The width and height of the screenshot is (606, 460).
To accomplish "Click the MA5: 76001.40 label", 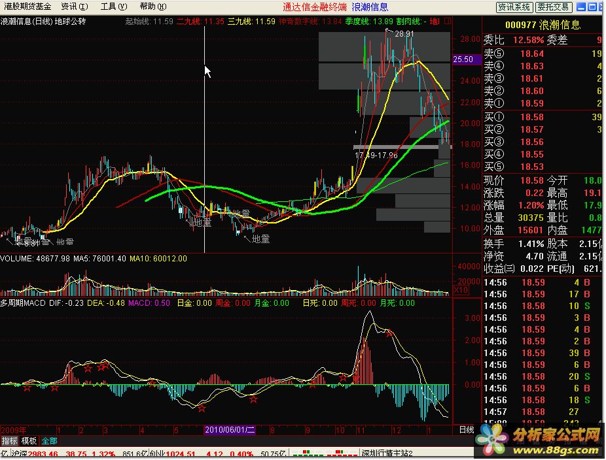I will [100, 259].
